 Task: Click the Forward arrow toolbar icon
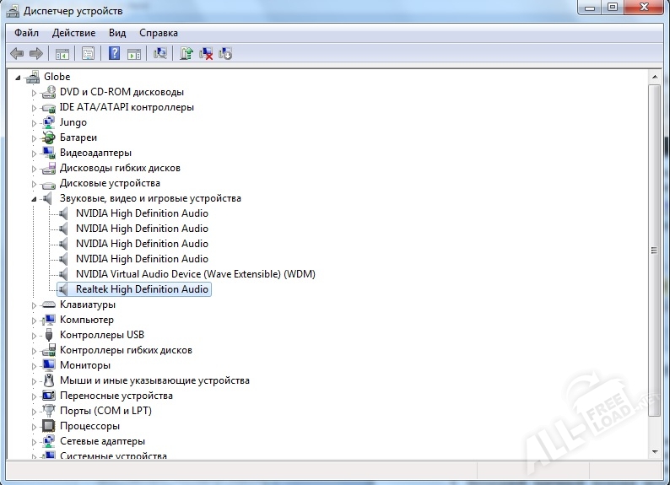point(36,54)
